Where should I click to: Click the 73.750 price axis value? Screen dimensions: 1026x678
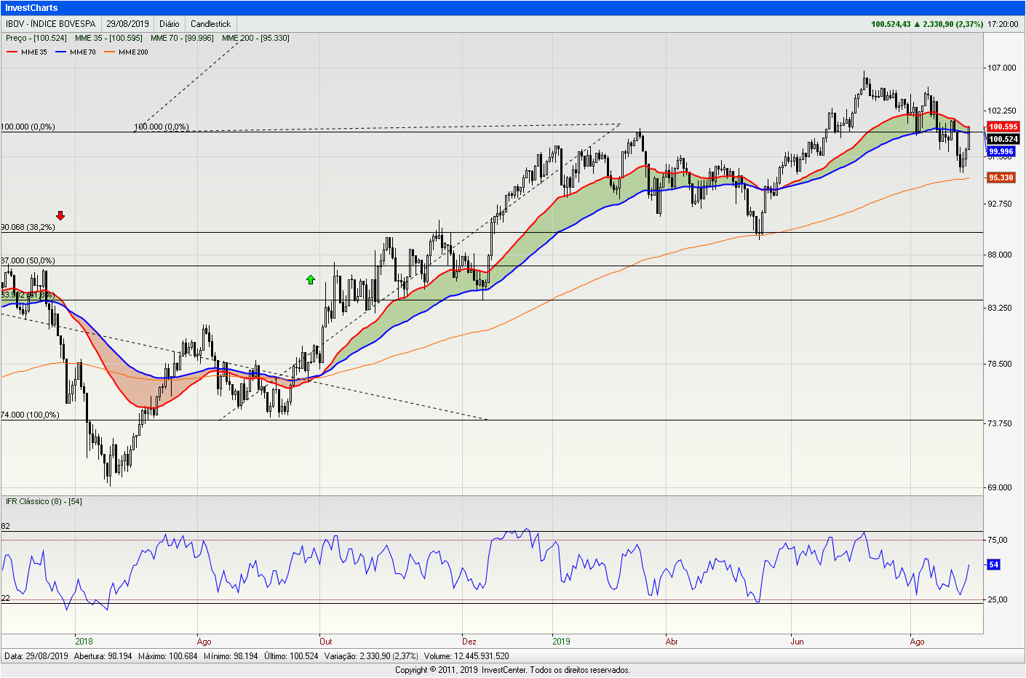click(999, 423)
